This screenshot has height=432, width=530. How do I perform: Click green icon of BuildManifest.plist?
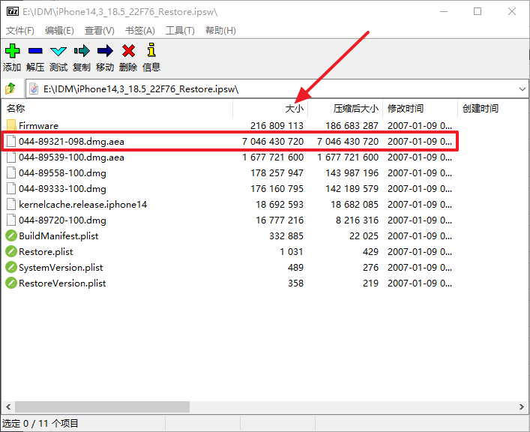pos(11,235)
